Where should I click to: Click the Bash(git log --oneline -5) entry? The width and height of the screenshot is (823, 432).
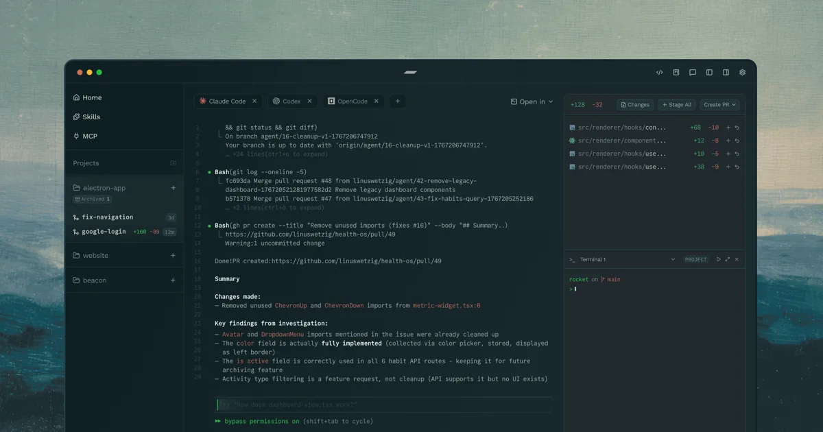tap(261, 171)
